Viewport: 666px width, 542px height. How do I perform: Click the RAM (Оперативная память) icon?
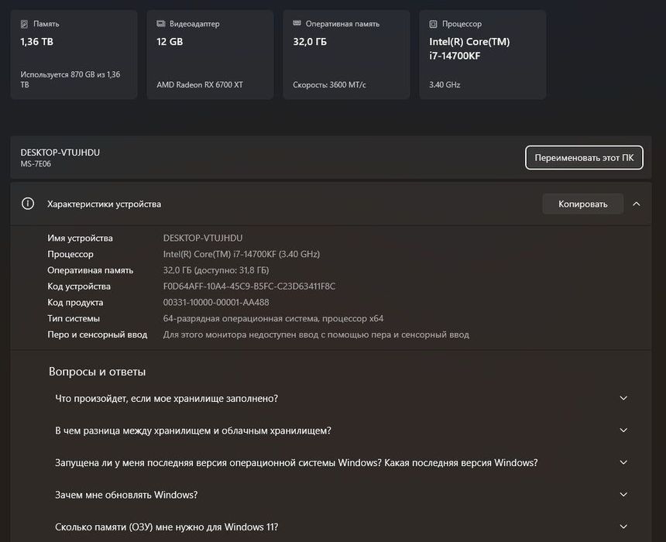tap(297, 24)
